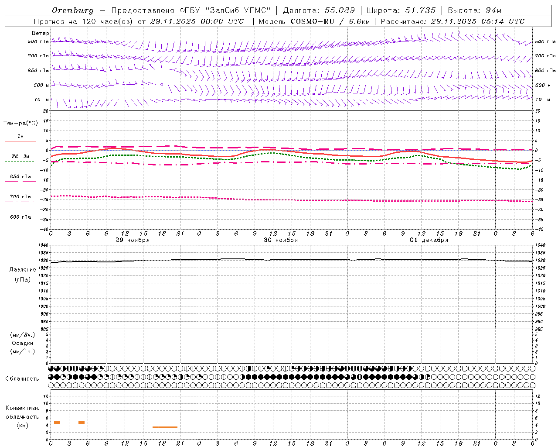Click the 'Тем-ра(°C)' panel label
The image size is (558, 447).
click(20, 123)
